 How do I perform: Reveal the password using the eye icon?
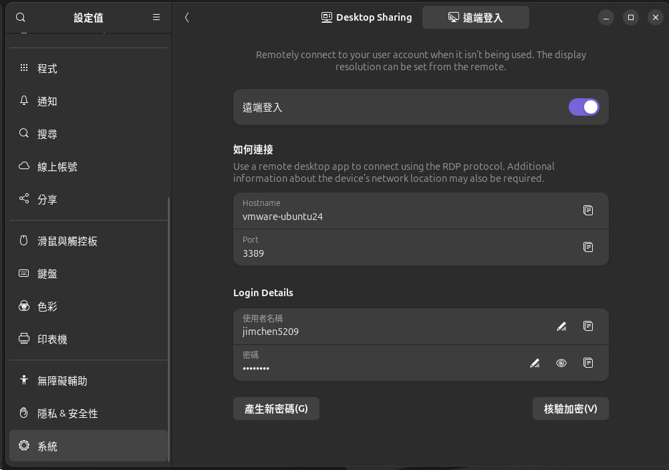point(561,363)
